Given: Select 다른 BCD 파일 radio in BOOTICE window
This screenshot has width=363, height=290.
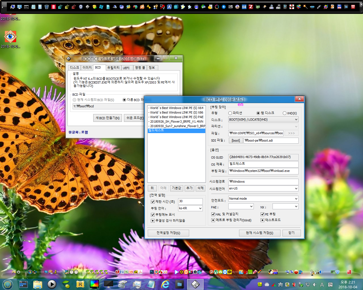Looking at the screenshot, I should tap(124, 100).
